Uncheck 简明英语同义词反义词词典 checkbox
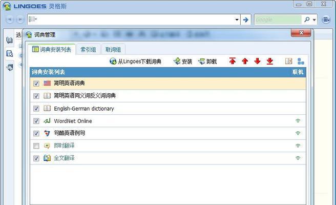The width and height of the screenshot is (336, 205). click(36, 96)
